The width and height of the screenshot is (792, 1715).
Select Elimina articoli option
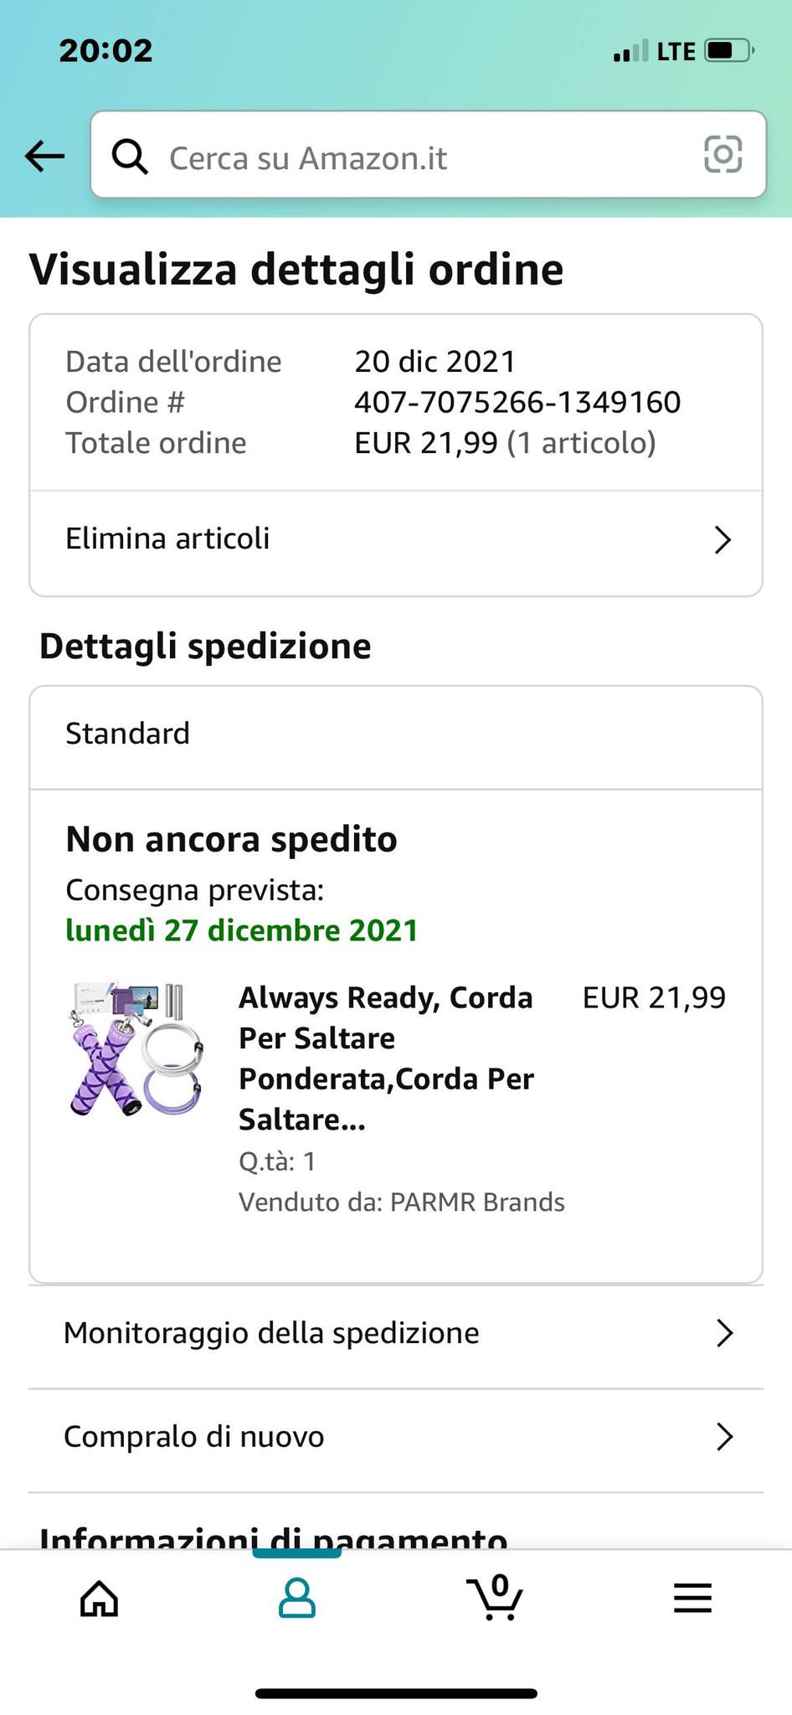[167, 539]
